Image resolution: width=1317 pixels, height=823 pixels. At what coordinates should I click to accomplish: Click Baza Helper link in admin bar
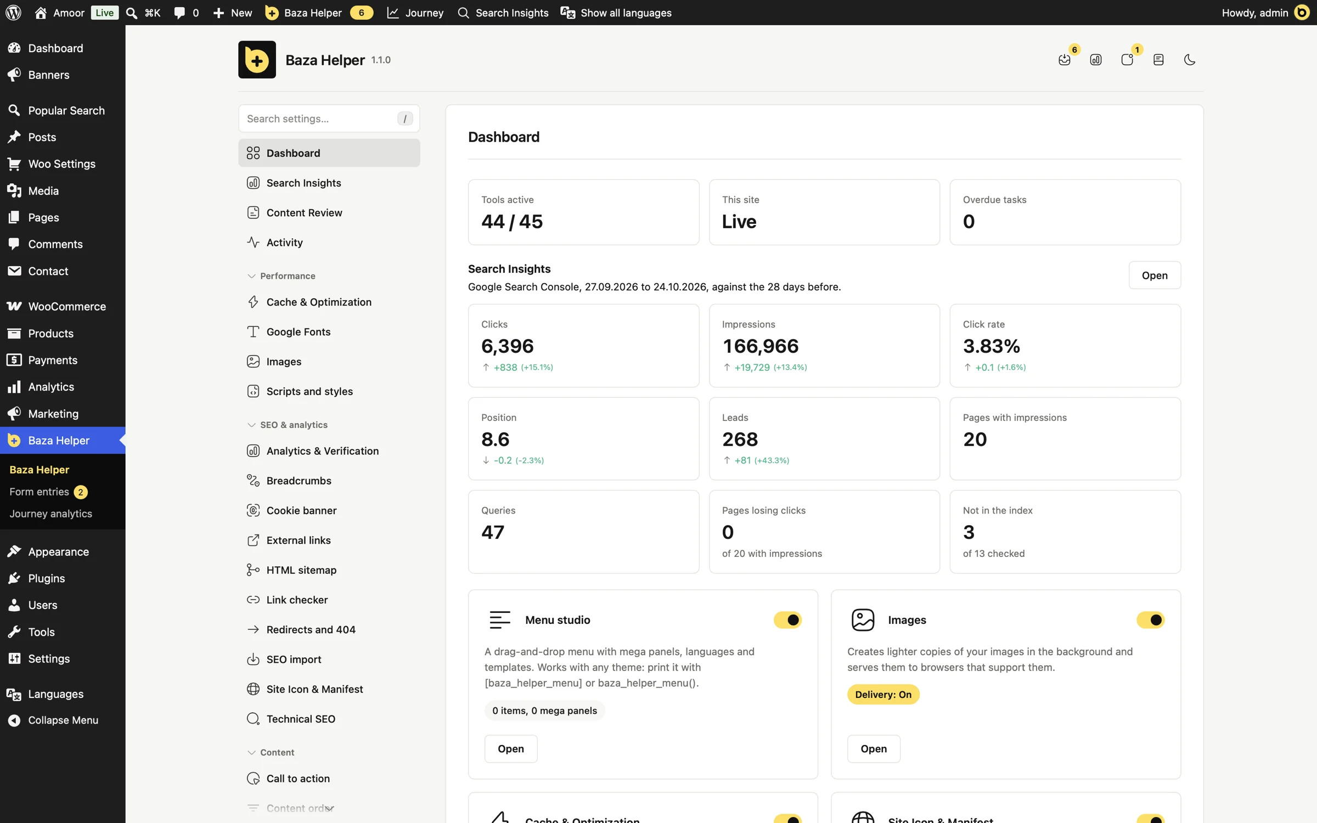[x=319, y=13]
